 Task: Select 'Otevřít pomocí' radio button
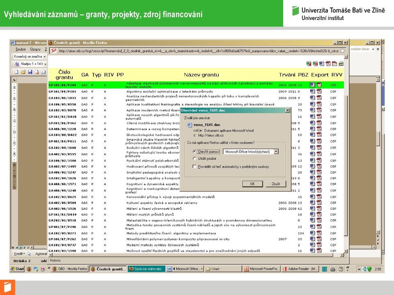(x=194, y=152)
